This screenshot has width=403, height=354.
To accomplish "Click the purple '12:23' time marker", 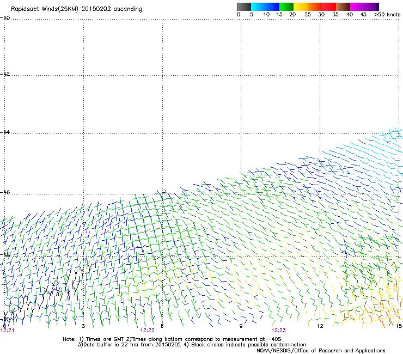I will (279, 331).
